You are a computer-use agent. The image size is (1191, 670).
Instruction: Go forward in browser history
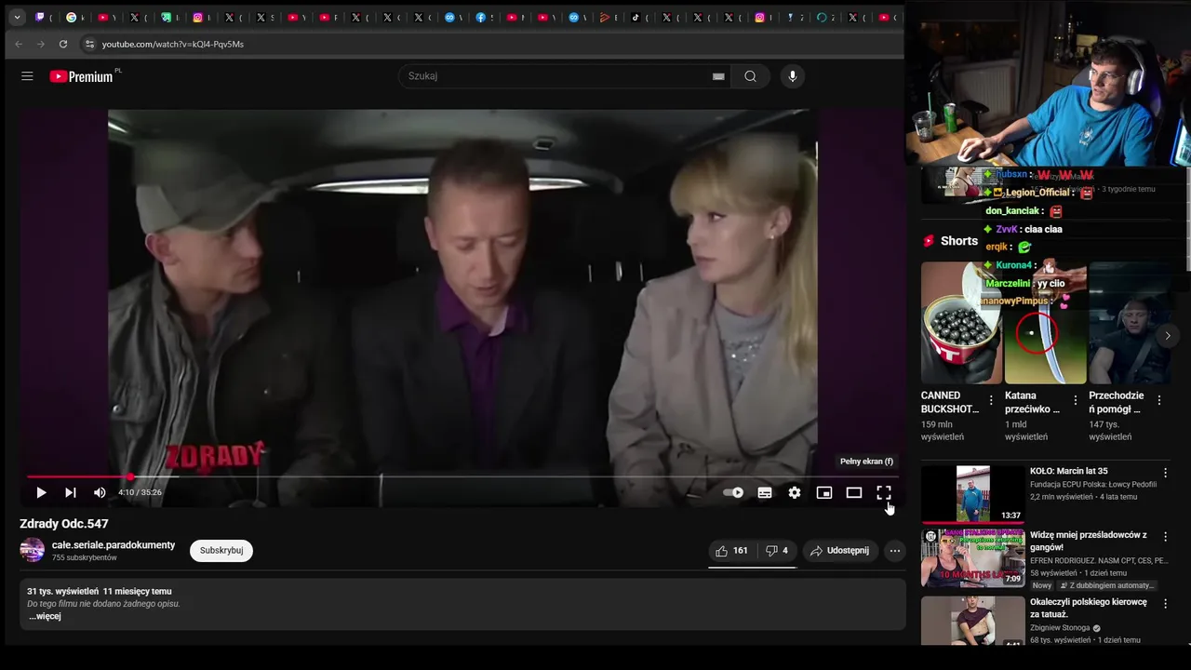point(41,44)
